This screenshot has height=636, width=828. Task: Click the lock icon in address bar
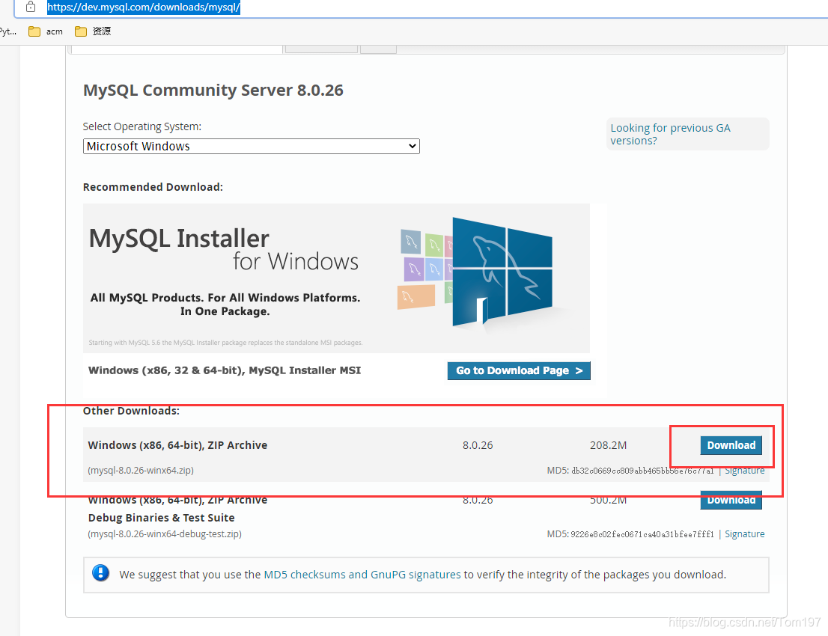31,6
